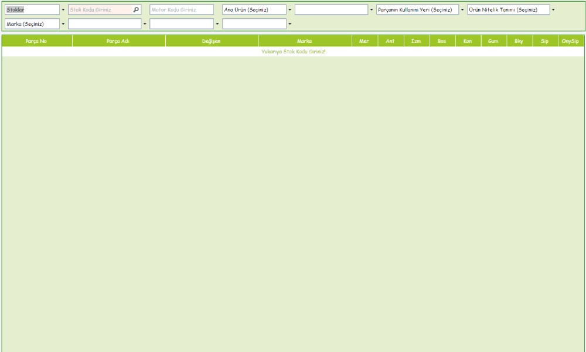Screen dimensions: 586x352
Task: Click the 'Yukarıya Stok Kodu Giriniz!' message
Action: click(294, 52)
